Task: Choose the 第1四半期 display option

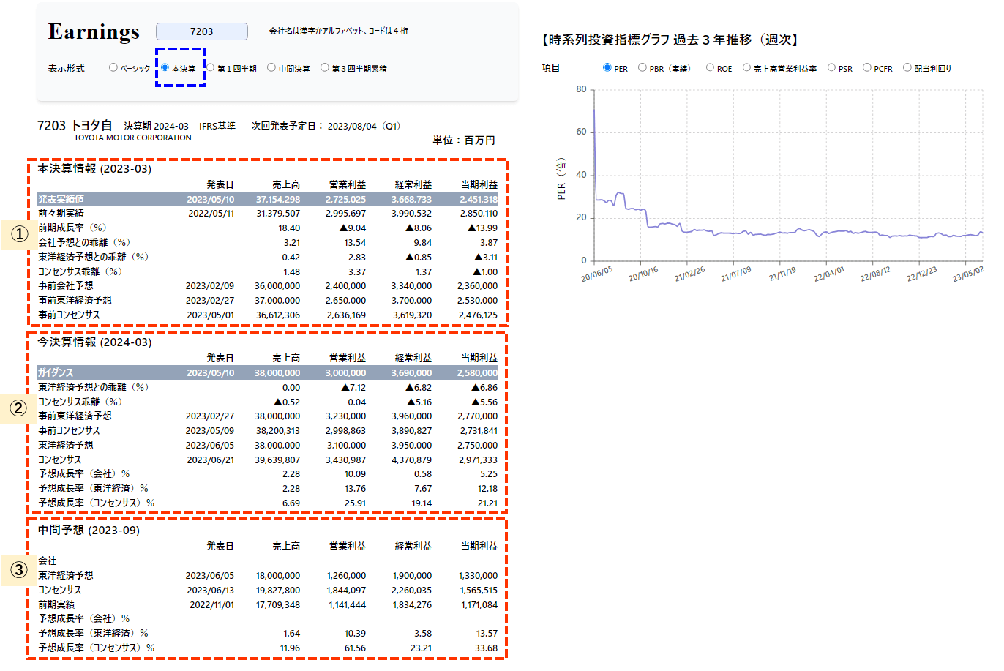Action: coord(211,68)
